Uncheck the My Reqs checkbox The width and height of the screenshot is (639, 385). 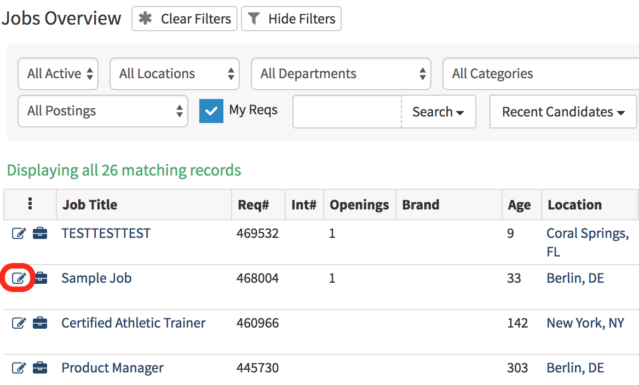click(x=211, y=111)
